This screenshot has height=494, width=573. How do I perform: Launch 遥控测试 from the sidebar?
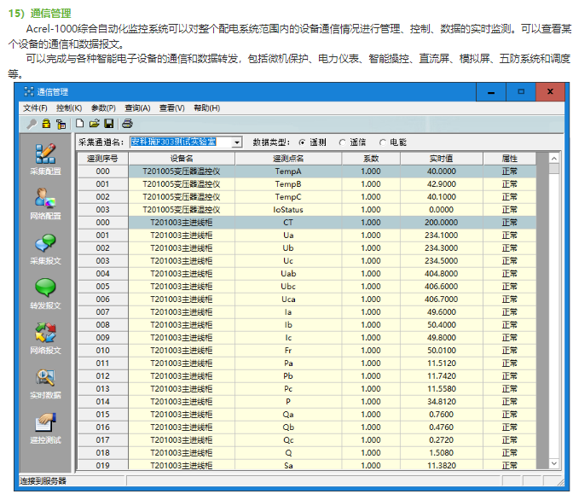[45, 427]
